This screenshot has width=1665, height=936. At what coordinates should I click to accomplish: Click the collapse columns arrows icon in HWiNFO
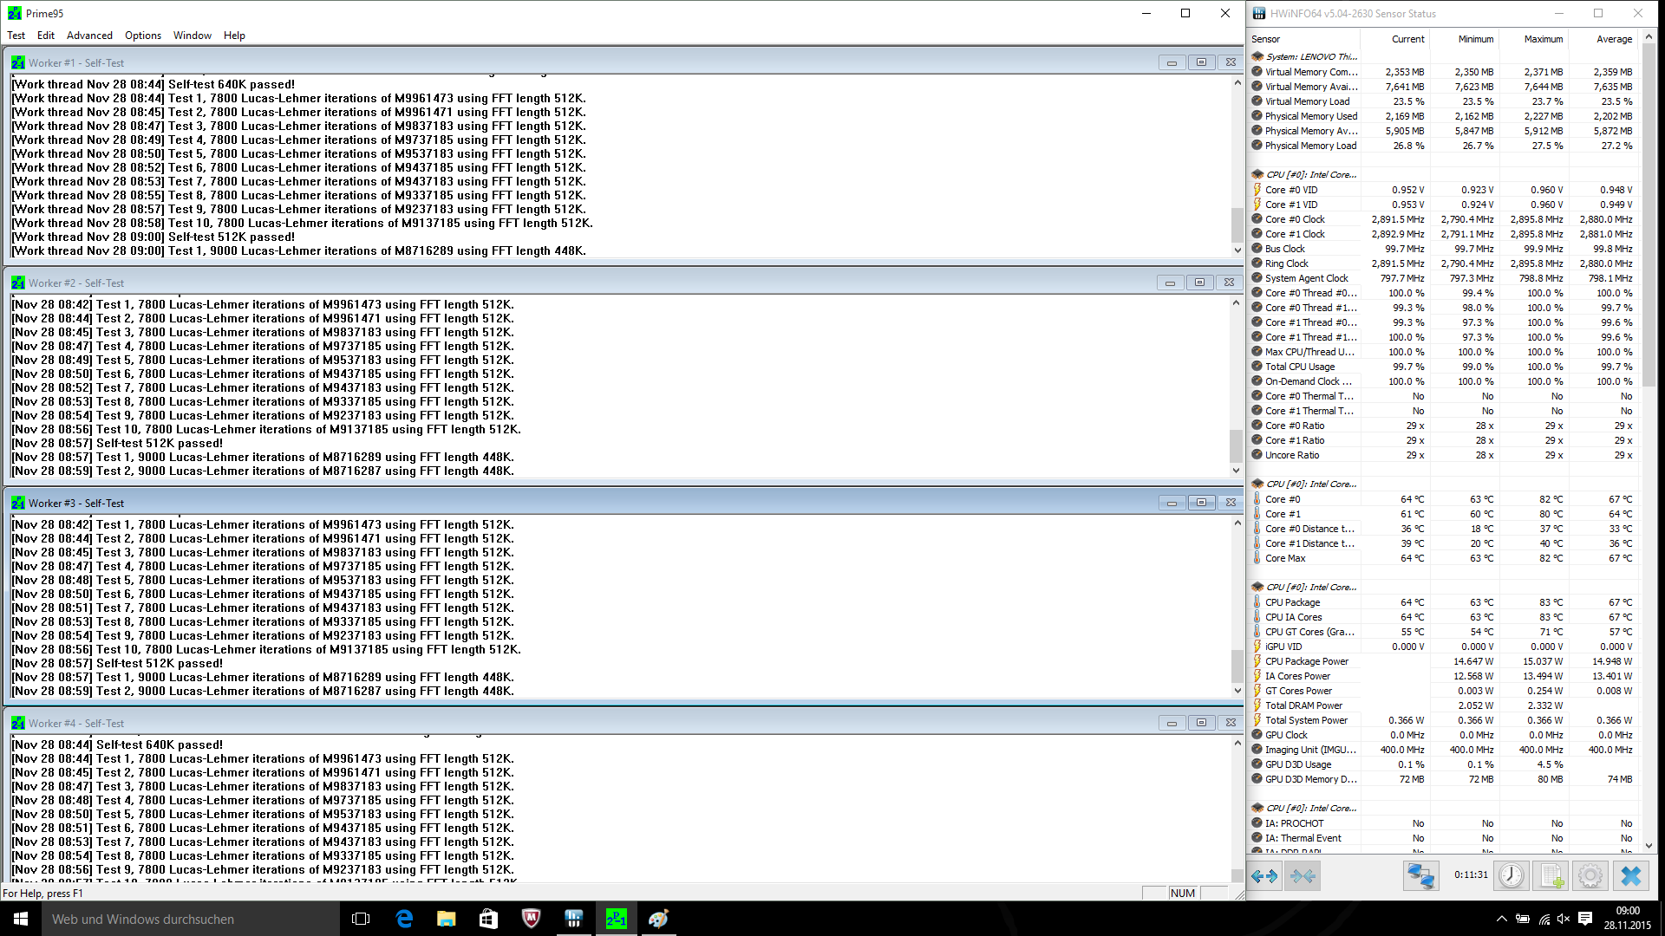(1303, 876)
